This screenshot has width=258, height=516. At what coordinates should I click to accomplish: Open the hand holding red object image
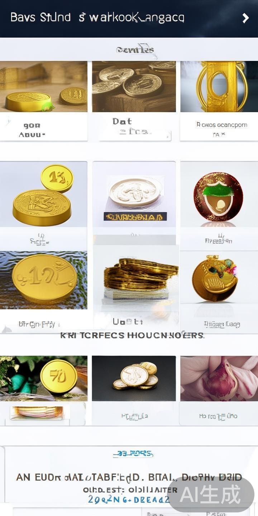(219, 378)
